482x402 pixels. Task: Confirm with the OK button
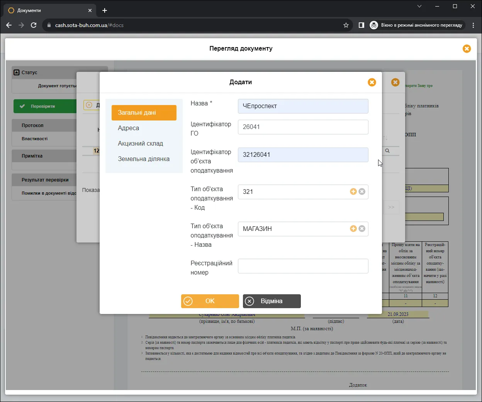pos(210,301)
